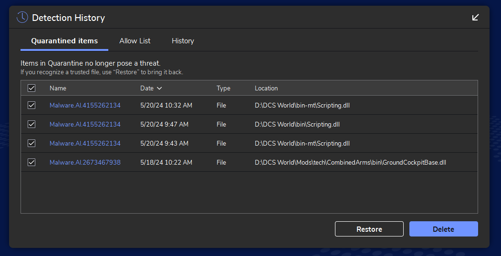Select the date 5/20/24 10:32 AM
The image size is (501, 256).
pyautogui.click(x=166, y=105)
